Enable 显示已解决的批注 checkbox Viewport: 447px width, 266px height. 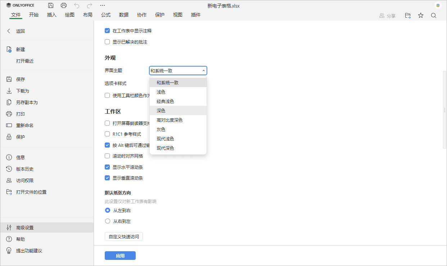(x=107, y=41)
